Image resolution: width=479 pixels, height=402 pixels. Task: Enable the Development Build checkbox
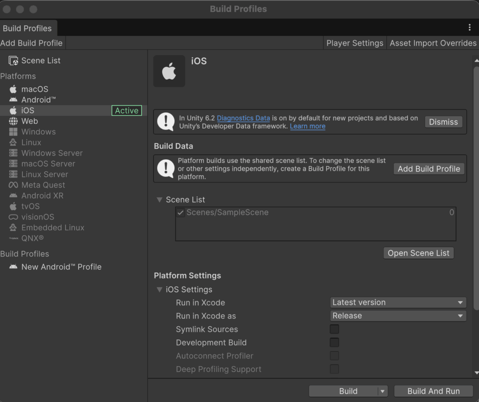pos(334,343)
